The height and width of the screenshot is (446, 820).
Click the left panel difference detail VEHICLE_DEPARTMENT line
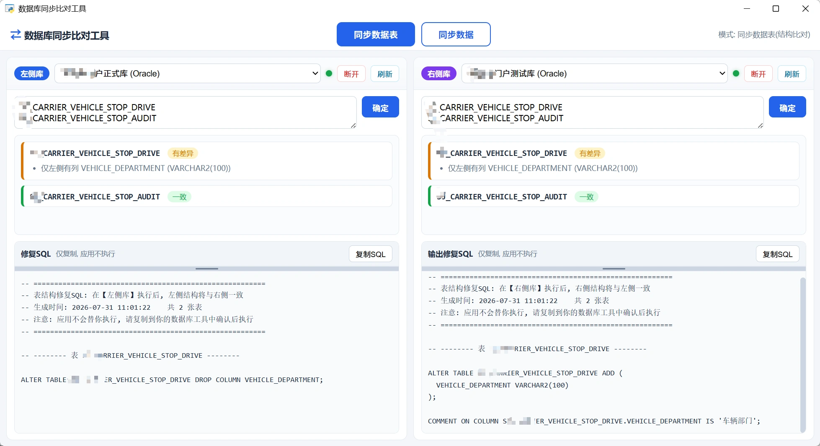tap(136, 168)
